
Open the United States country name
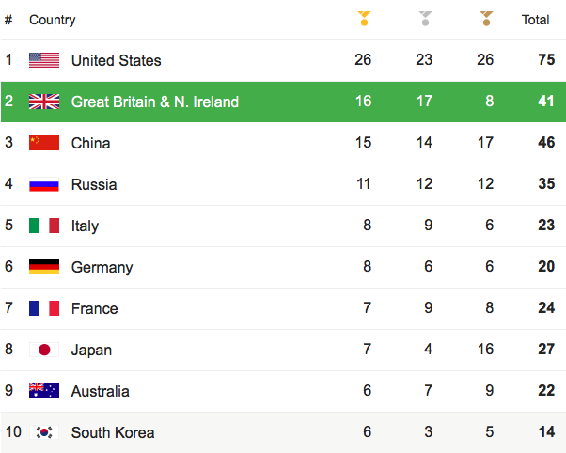(x=117, y=60)
